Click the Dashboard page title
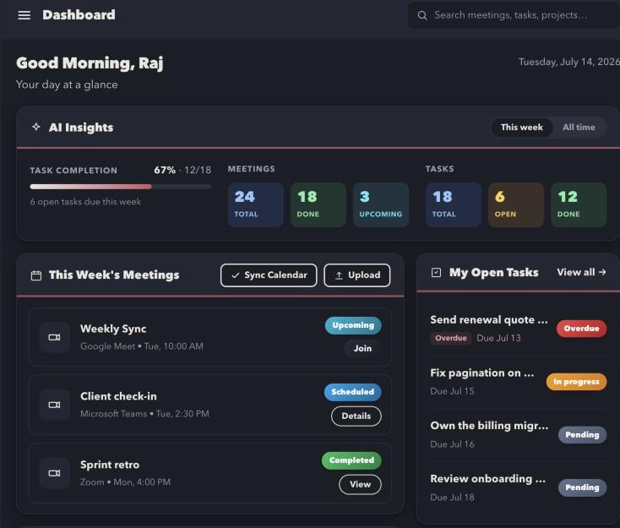 (x=79, y=15)
